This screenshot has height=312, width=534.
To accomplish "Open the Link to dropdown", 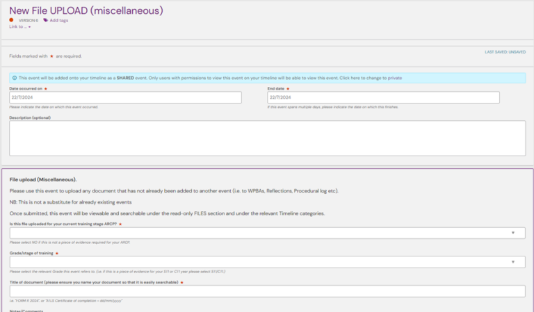I will click(x=19, y=26).
